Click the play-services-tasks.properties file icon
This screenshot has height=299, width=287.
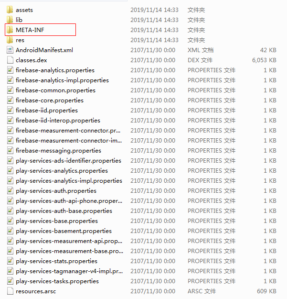(x=10, y=281)
